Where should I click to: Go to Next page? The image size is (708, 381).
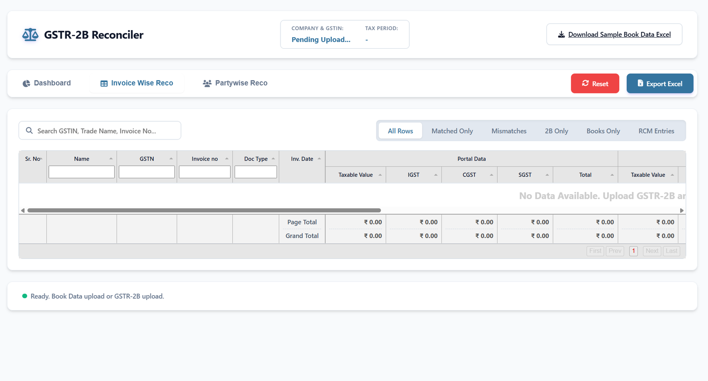tap(652, 251)
